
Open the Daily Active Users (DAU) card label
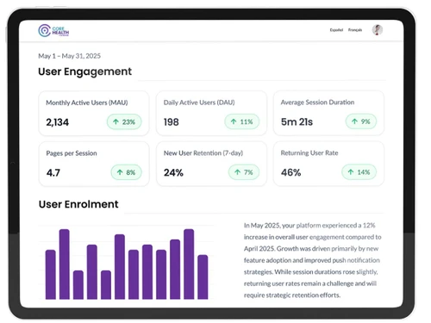[x=199, y=102]
